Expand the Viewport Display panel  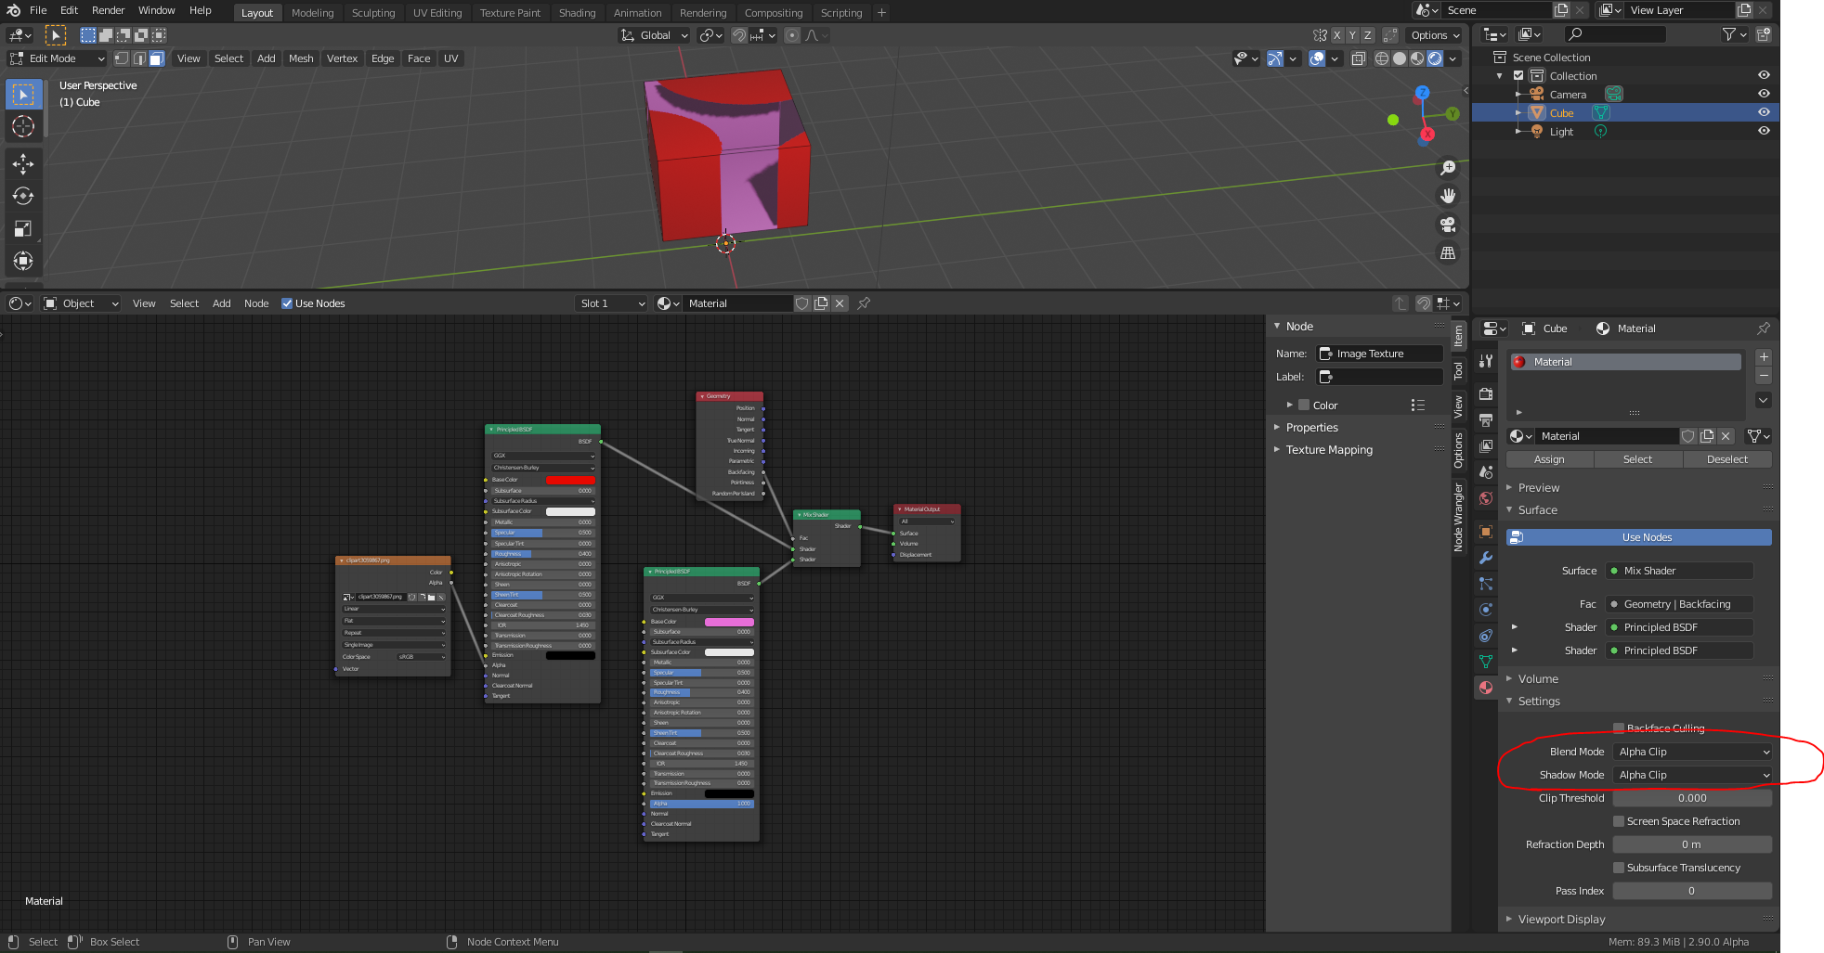click(1561, 920)
